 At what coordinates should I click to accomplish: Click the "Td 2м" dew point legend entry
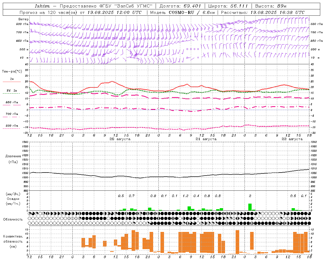click(x=12, y=91)
